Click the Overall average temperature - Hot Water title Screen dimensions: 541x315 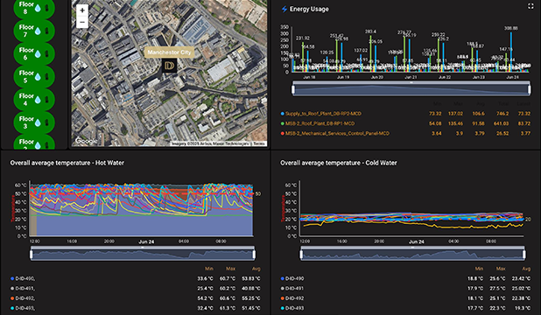tap(67, 163)
